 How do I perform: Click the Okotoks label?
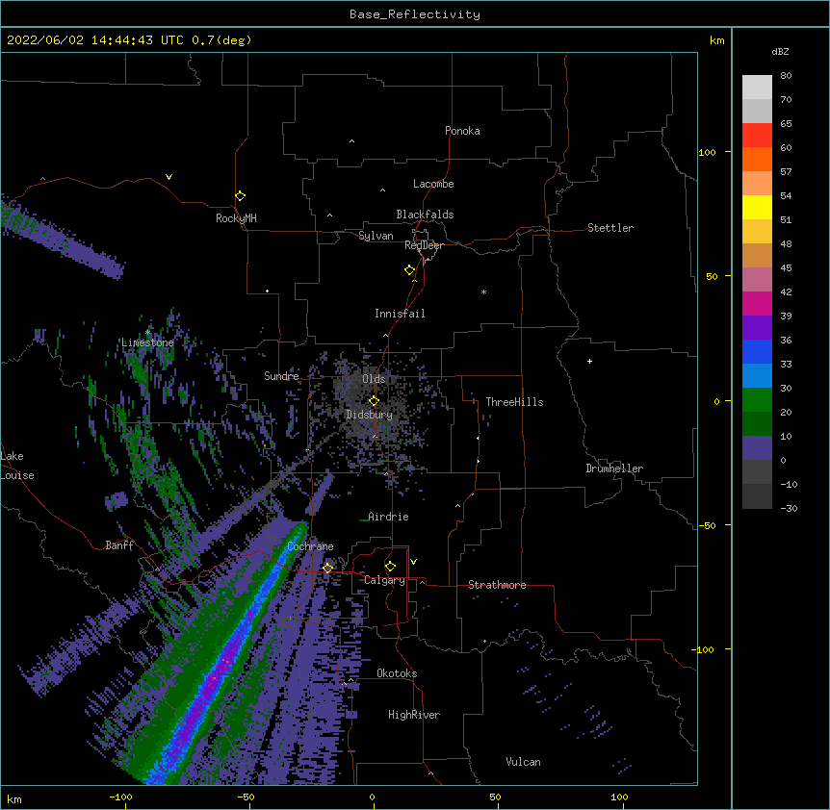pyautogui.click(x=397, y=673)
